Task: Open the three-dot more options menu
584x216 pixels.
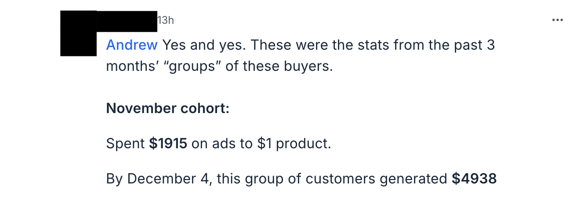Action: coord(557,20)
